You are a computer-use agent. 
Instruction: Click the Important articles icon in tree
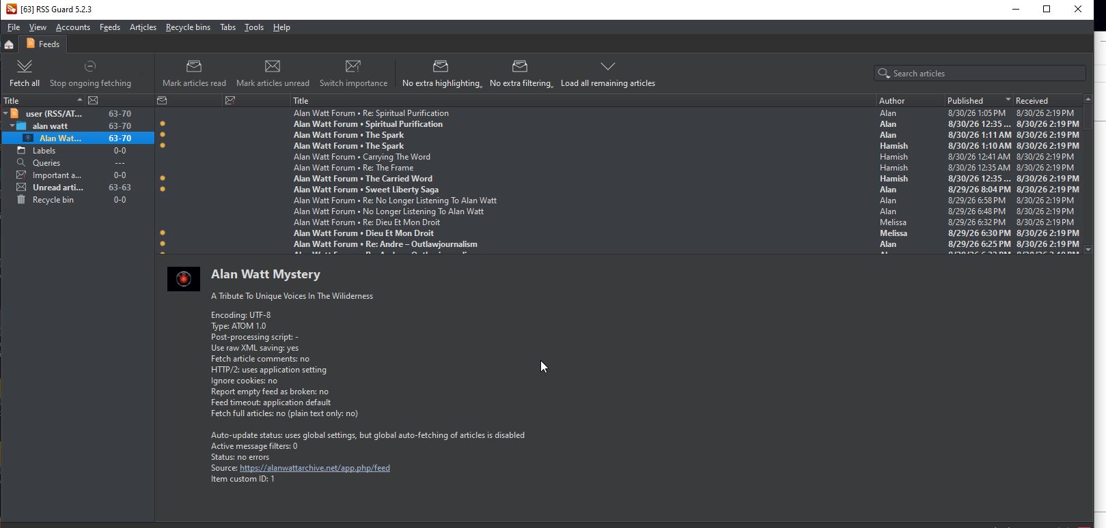coord(21,175)
